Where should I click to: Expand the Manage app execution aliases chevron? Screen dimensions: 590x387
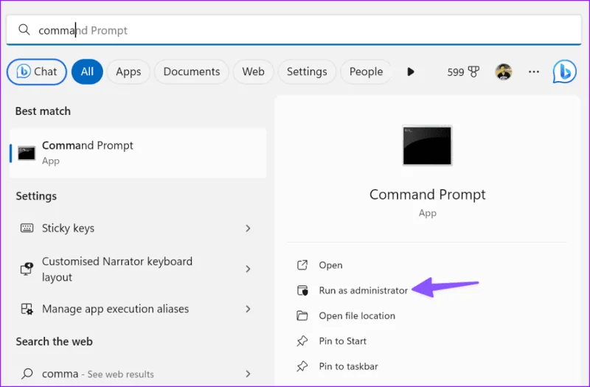point(248,309)
